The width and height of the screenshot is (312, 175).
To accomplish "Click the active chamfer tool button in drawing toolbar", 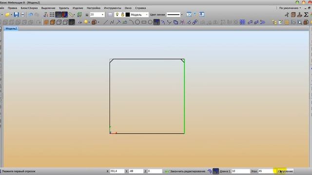I will (x=156, y=22).
